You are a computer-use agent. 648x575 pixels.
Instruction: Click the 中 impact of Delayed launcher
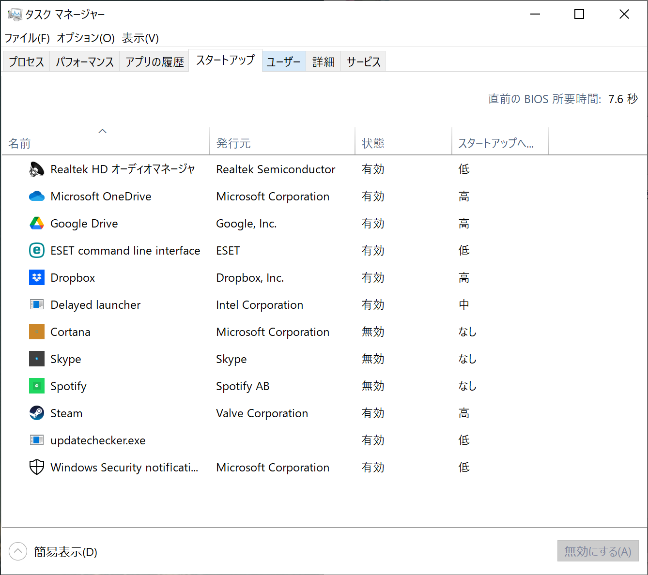tap(464, 304)
